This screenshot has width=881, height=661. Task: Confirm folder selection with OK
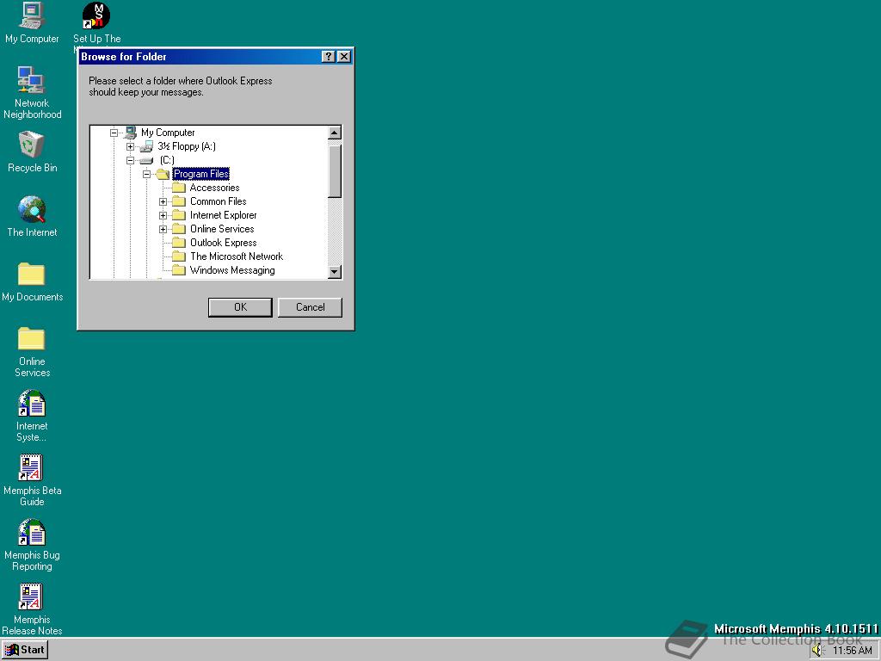(241, 307)
